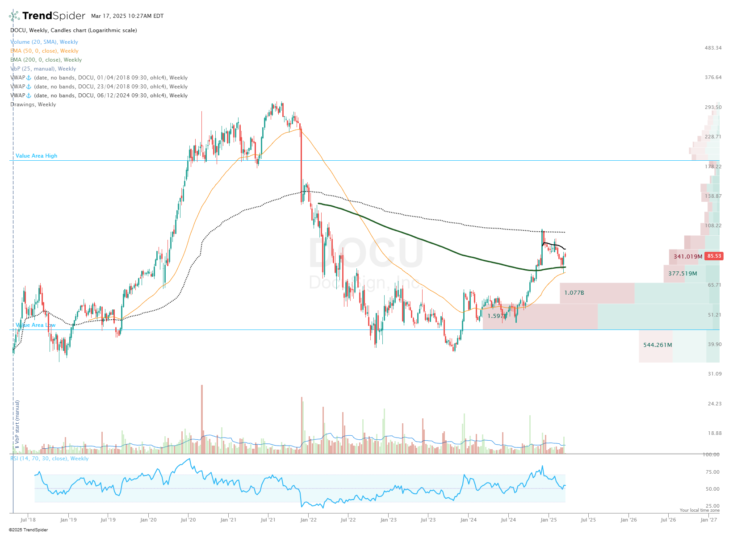Click the RSI 50.00 axis value

click(x=712, y=489)
